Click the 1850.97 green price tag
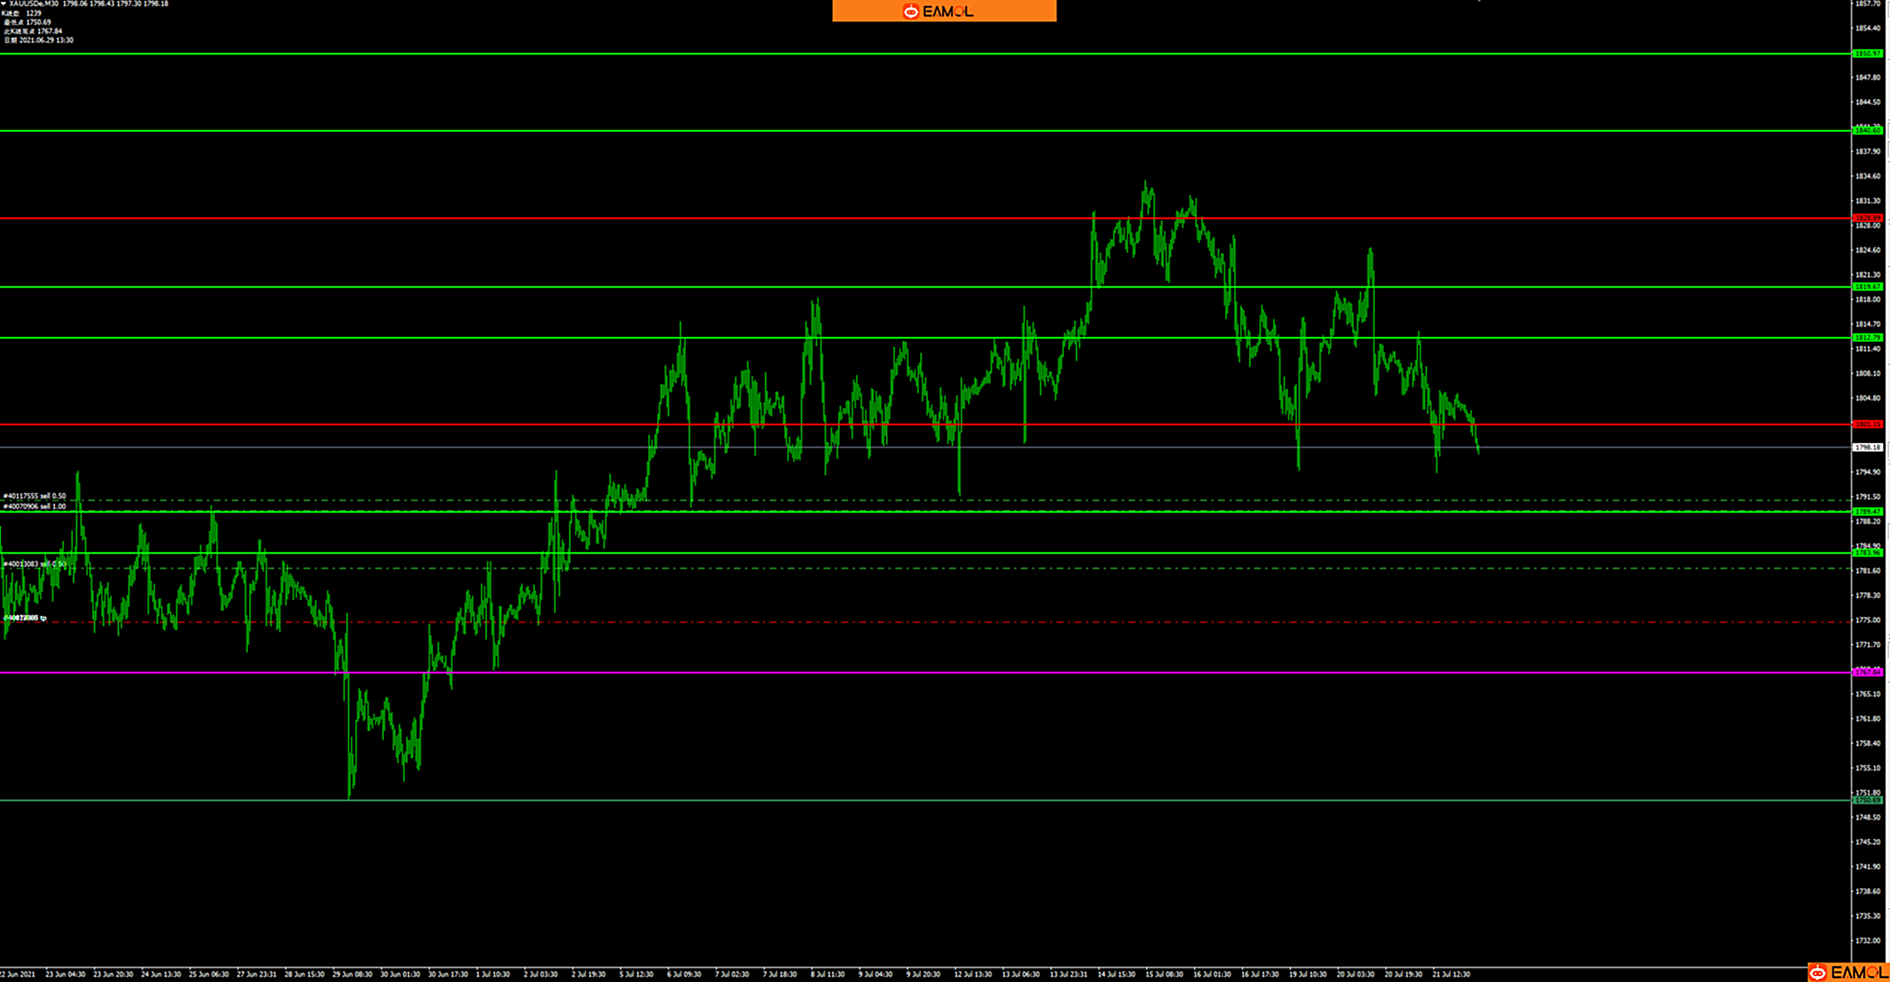 click(x=1867, y=54)
